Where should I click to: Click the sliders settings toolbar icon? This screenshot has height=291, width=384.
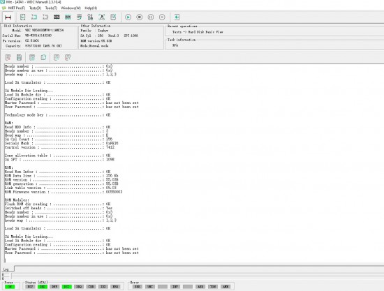pyautogui.click(x=90, y=17)
